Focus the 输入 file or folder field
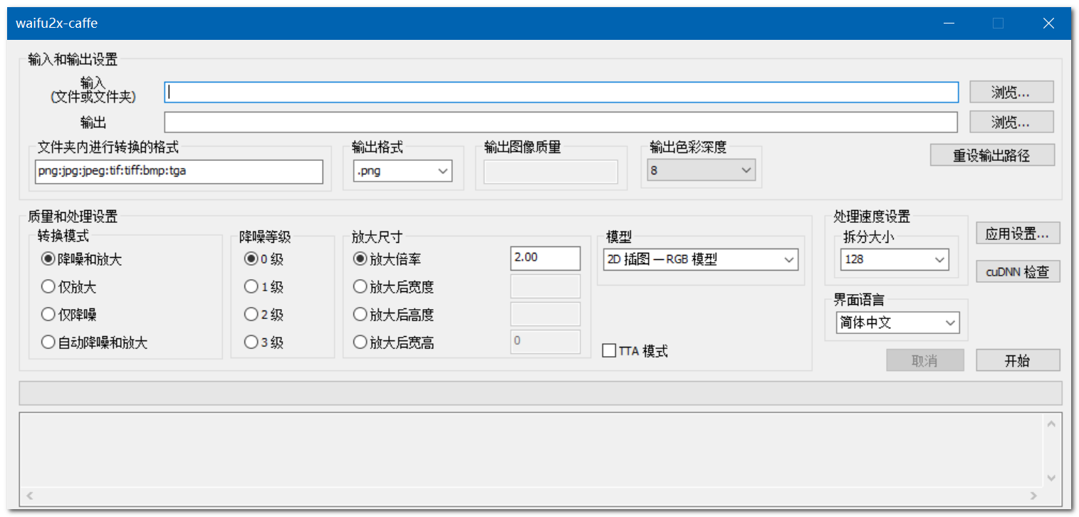Viewport: 1079px width, 517px height. click(561, 93)
